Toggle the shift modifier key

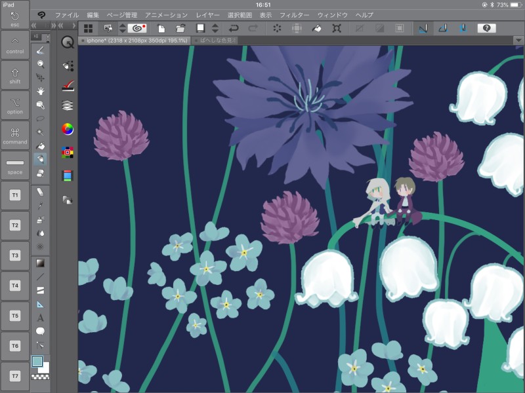pyautogui.click(x=14, y=75)
